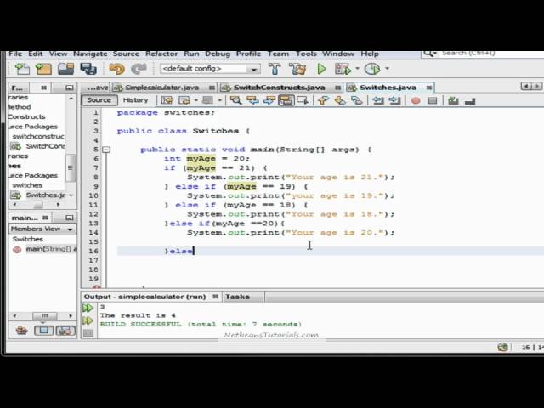Click the second green Re-run icon in Output
Image resolution: width=544 pixels, height=408 pixels.
[88, 320]
